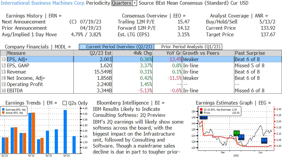Click the green E marker on estimates graph

tap(236, 133)
